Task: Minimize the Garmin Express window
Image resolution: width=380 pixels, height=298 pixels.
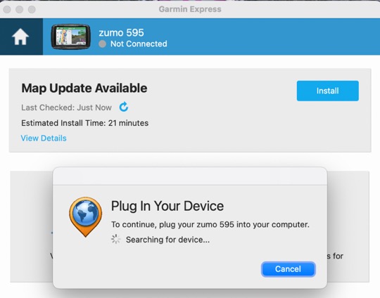Action: [x=20, y=9]
